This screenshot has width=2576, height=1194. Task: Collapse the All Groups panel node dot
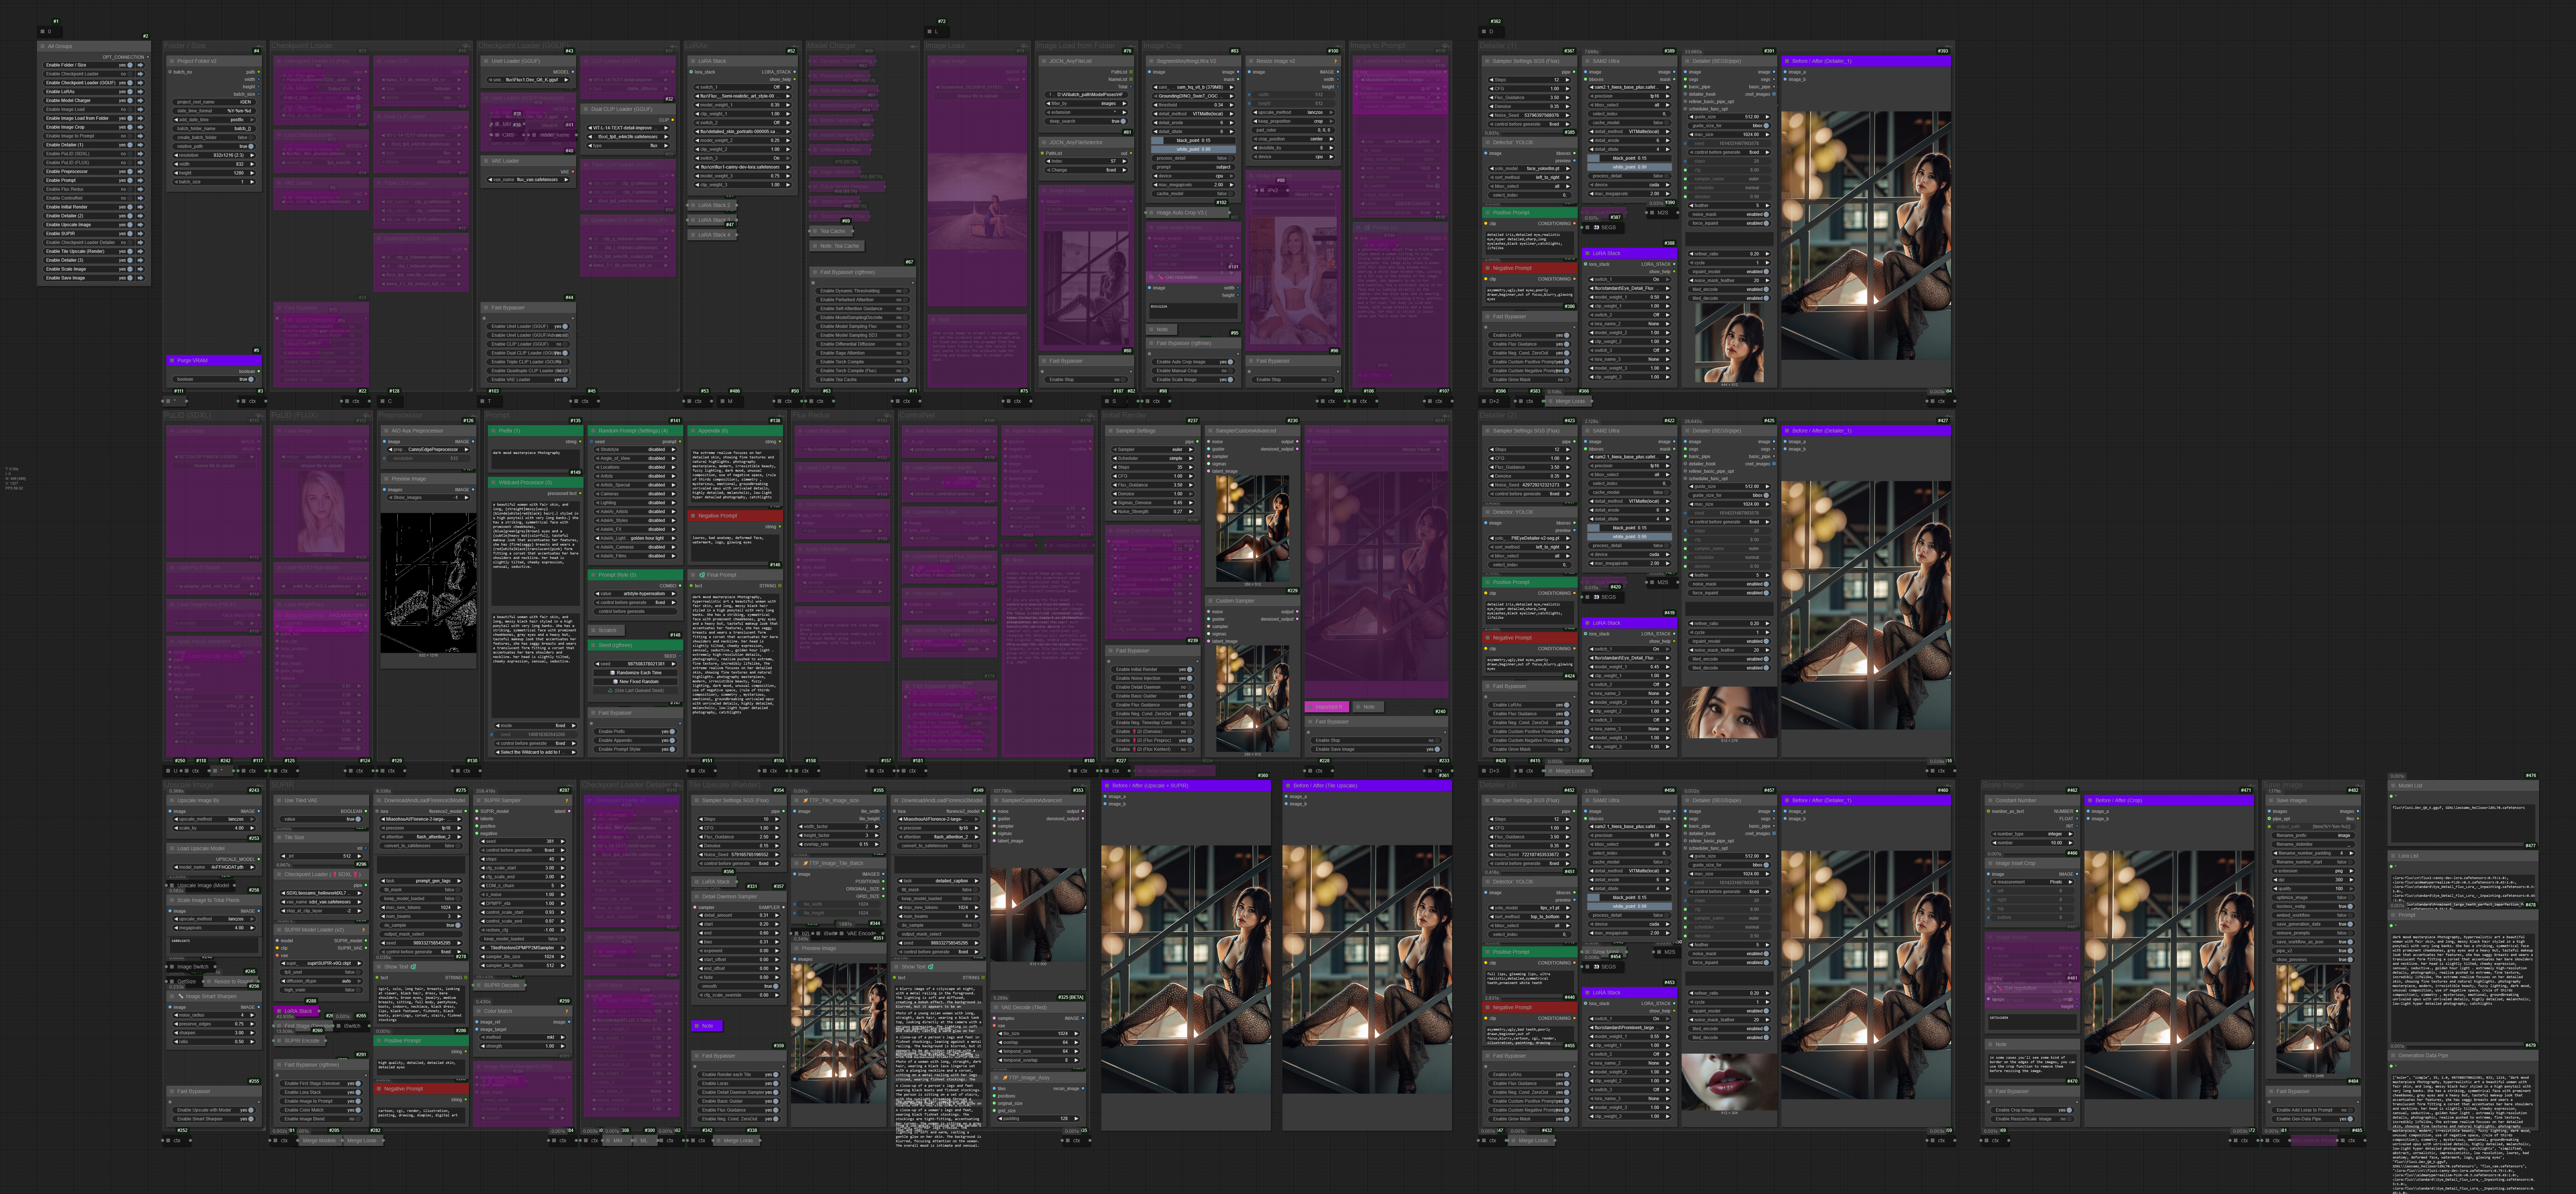(43, 46)
